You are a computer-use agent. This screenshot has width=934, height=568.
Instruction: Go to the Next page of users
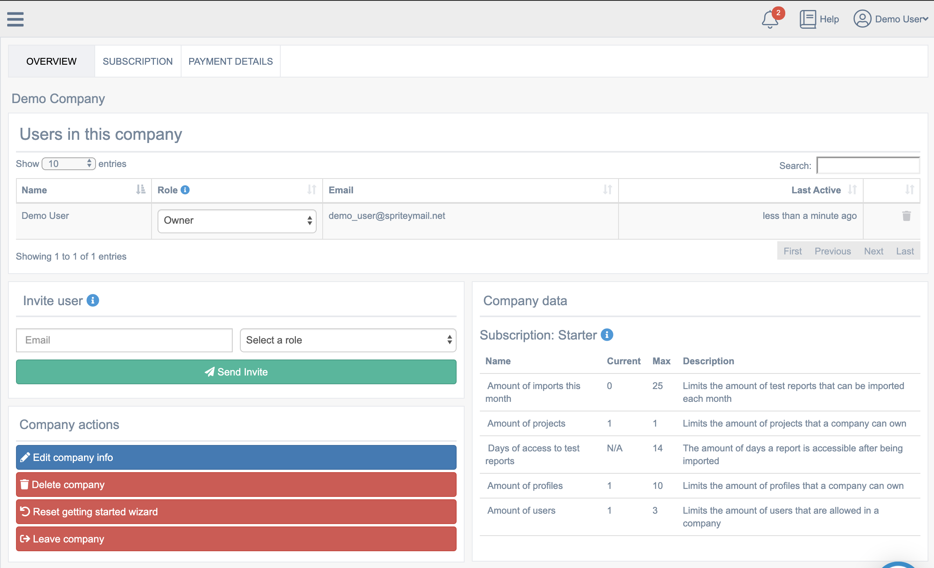pos(874,251)
